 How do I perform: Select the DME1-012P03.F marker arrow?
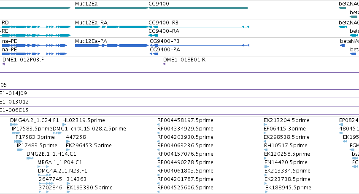(x=4, y=64)
